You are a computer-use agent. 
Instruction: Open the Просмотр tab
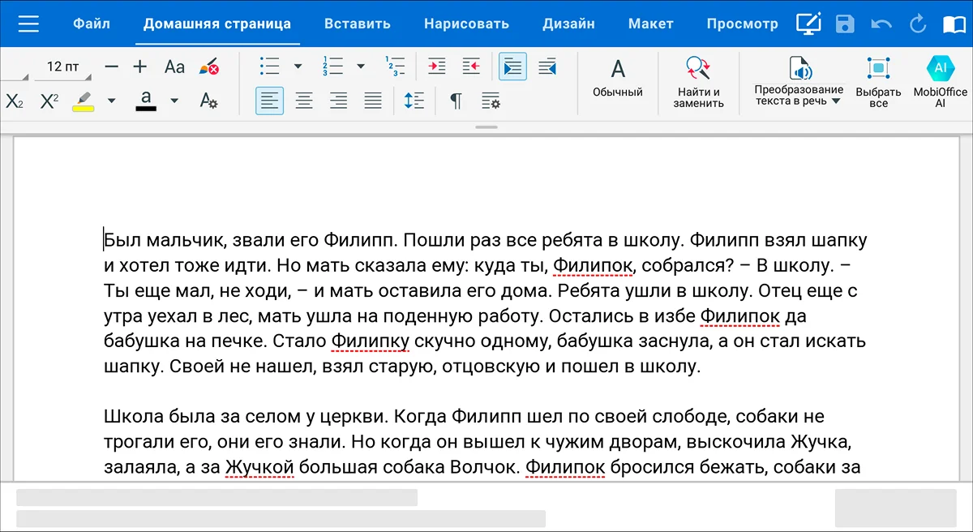742,24
